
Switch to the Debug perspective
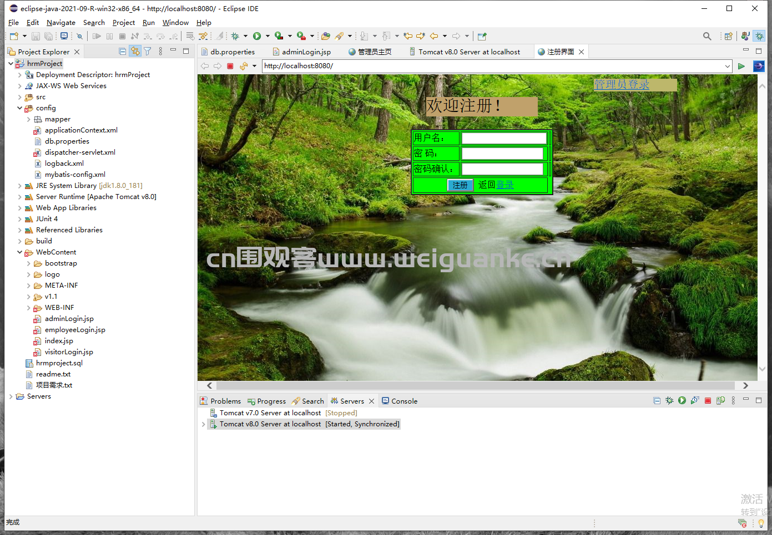pos(759,36)
